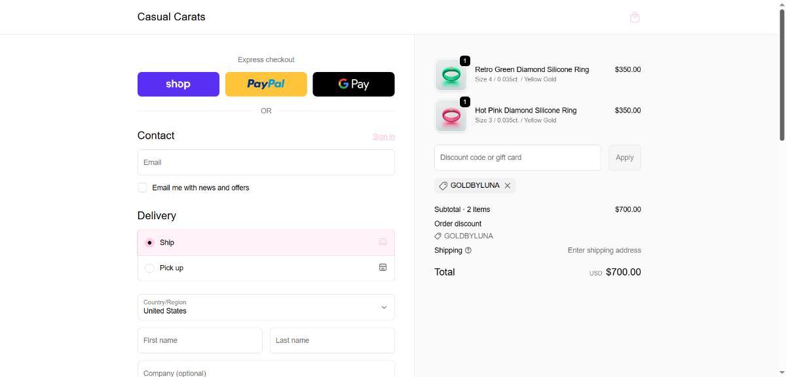Click the Hot Pink Diamond ring thumbnail
Screen dimensions: 786x377
click(451, 116)
